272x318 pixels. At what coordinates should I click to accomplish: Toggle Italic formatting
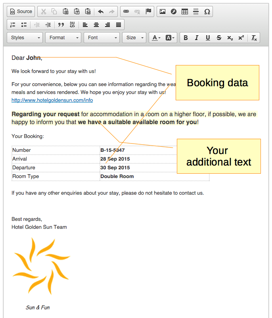coord(197,38)
